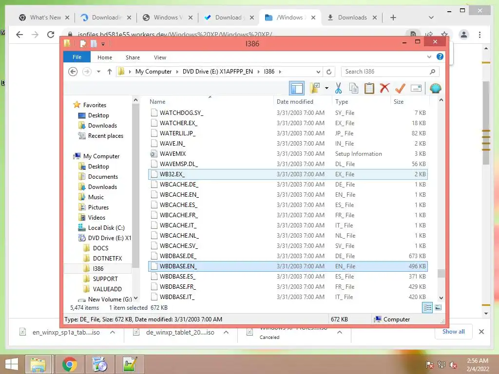This screenshot has height=374, width=499.
Task: Expand de_winxp_tablet_20...iso download options
Action: 226,332
